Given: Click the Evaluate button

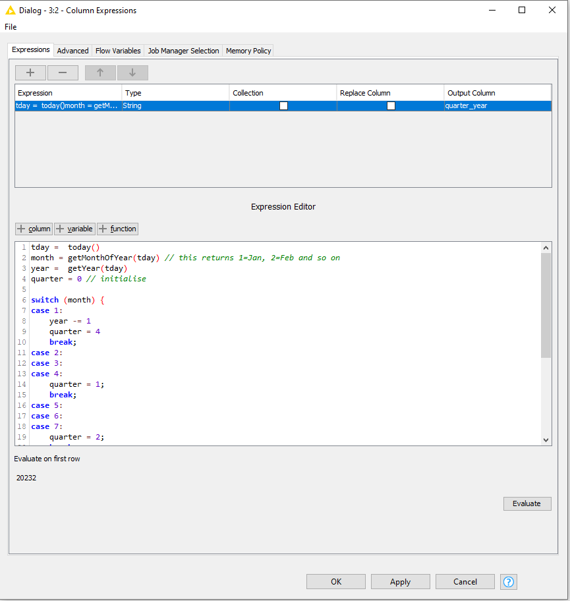Looking at the screenshot, I should click(x=527, y=503).
